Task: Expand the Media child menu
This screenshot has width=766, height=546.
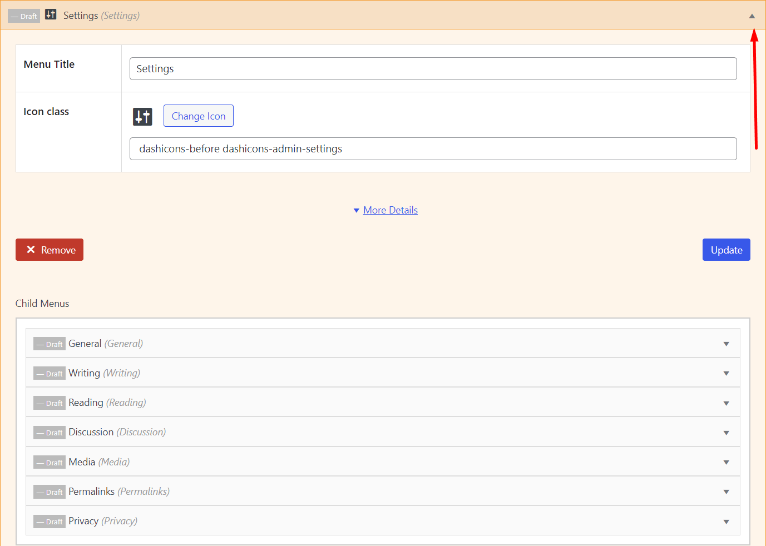Action: [x=727, y=462]
